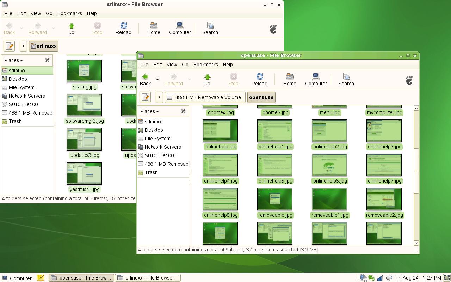Open View menu in opensuse window
The image size is (451, 282).
(x=172, y=65)
